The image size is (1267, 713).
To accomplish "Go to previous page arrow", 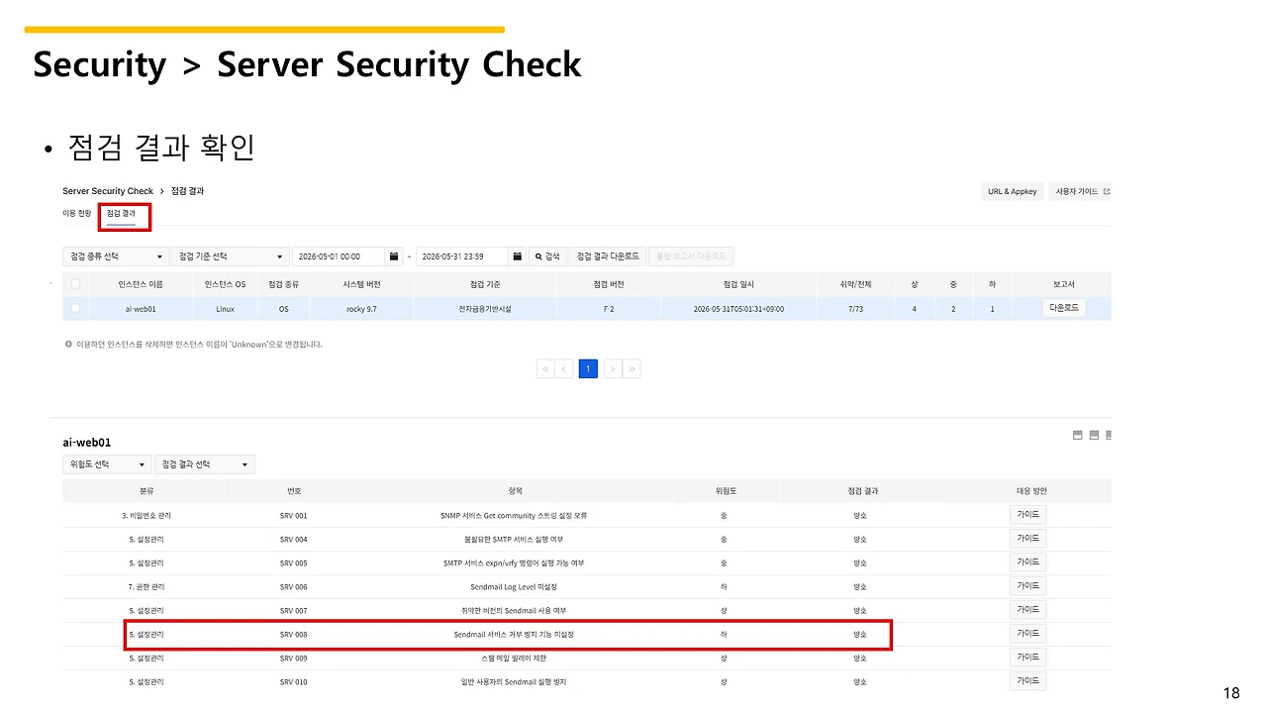I will (x=564, y=368).
